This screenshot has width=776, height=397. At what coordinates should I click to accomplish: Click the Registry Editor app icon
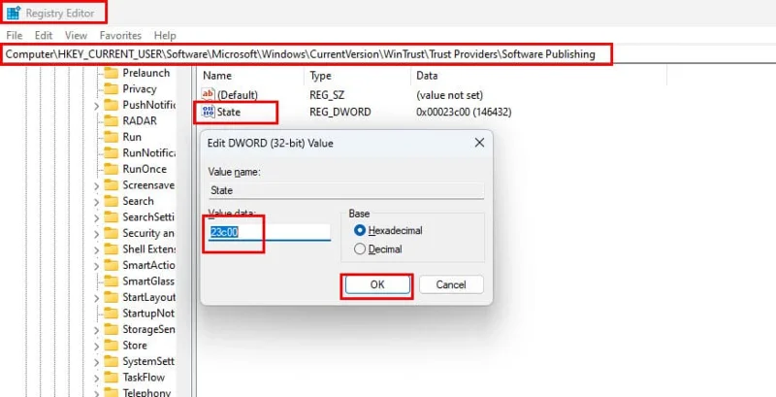click(14, 13)
